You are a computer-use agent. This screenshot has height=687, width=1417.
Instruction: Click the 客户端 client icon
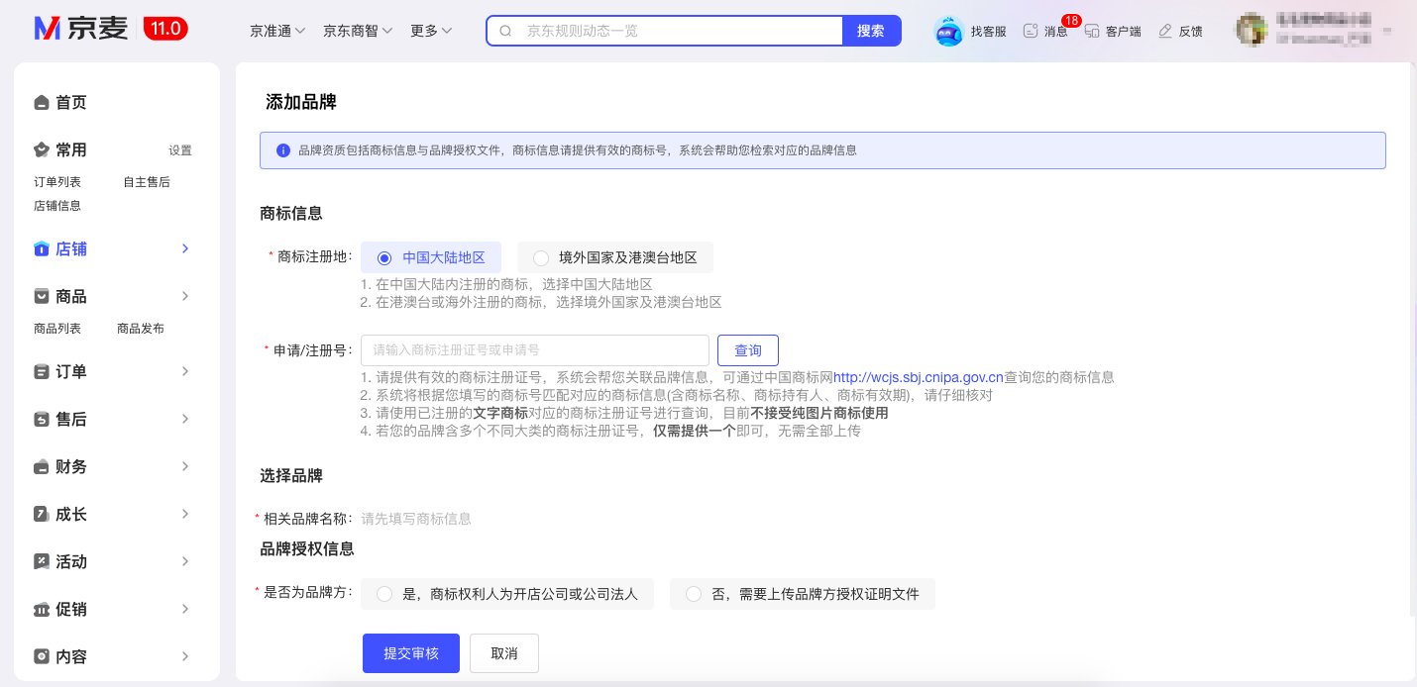pos(1093,31)
